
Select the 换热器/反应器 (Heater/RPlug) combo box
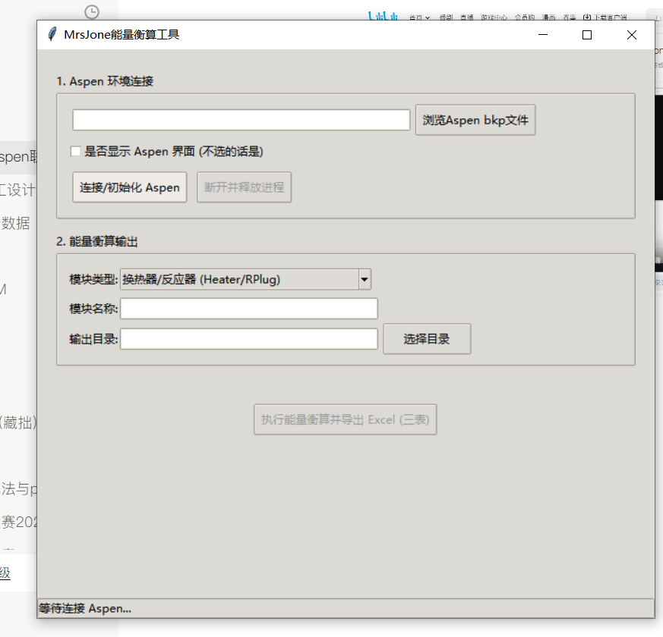click(238, 280)
